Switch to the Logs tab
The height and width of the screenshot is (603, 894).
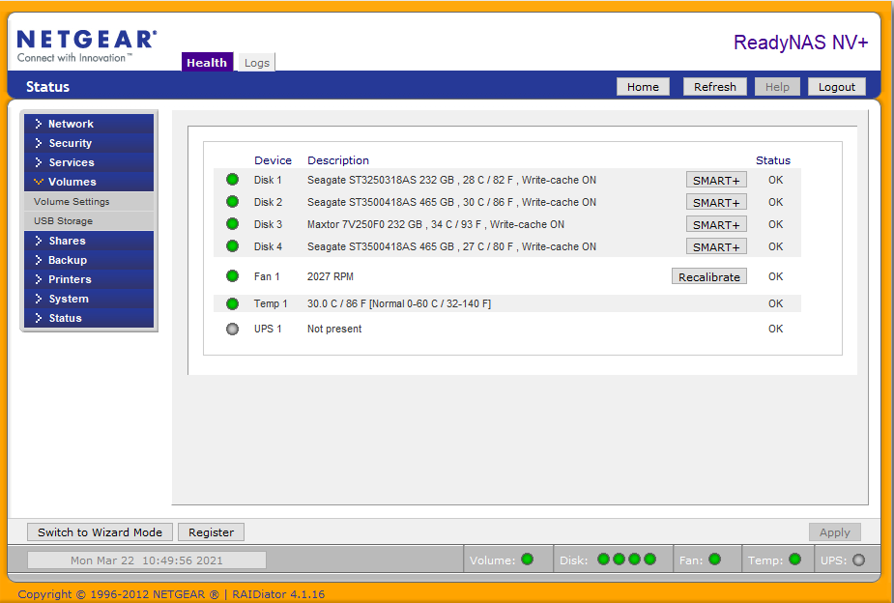pos(256,63)
